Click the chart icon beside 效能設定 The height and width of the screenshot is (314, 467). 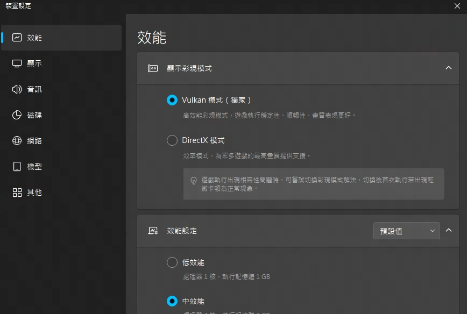[153, 230]
